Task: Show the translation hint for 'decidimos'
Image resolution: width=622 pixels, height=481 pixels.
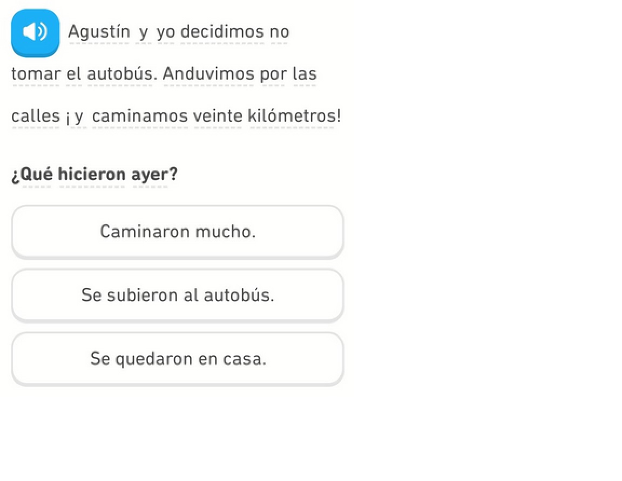Action: click(x=222, y=32)
